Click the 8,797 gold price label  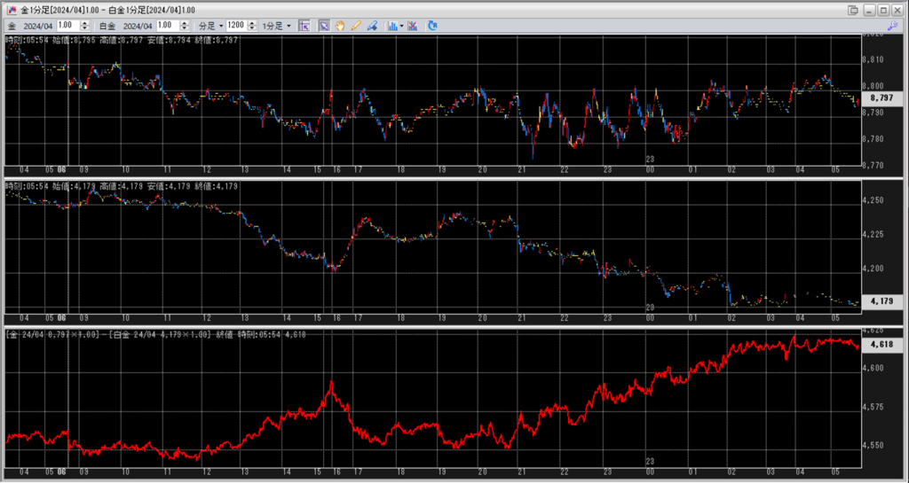point(882,97)
